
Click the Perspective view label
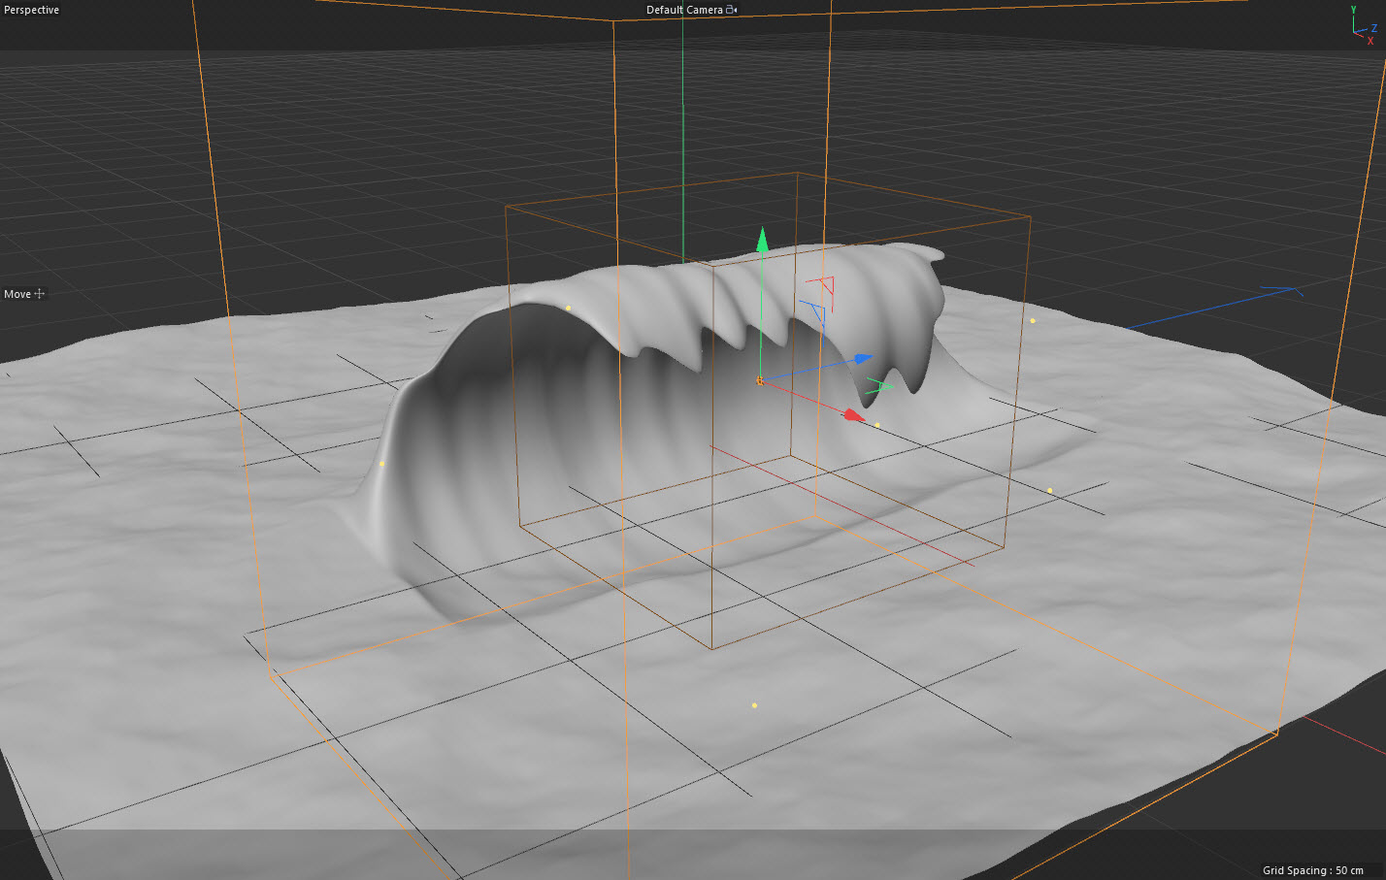[x=31, y=10]
